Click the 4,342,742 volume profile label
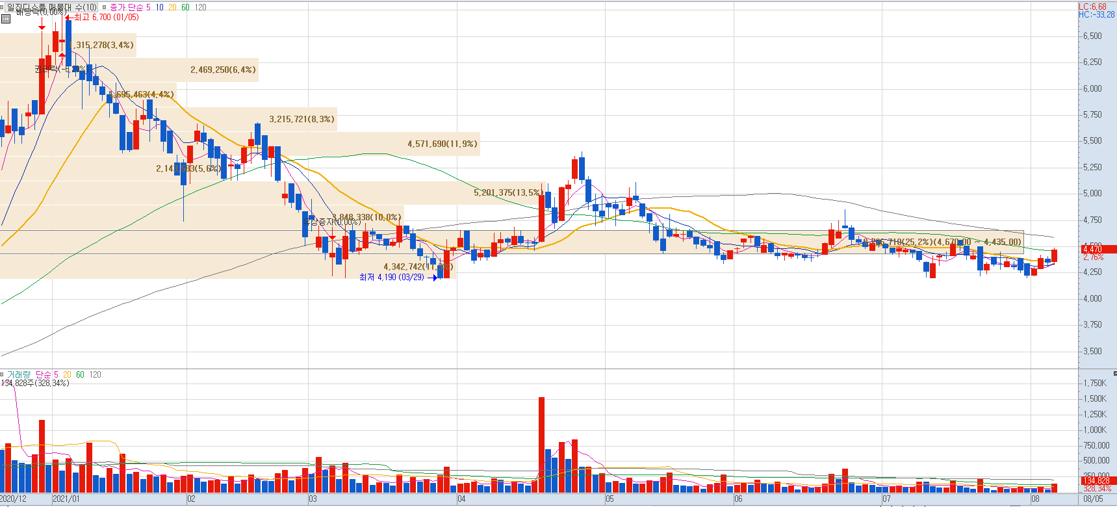1117x507 pixels. tap(418, 266)
